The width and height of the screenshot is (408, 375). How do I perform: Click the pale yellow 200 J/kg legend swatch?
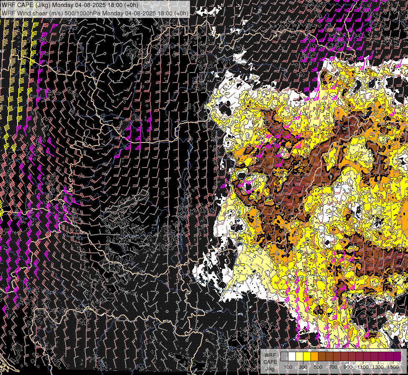(x=300, y=356)
